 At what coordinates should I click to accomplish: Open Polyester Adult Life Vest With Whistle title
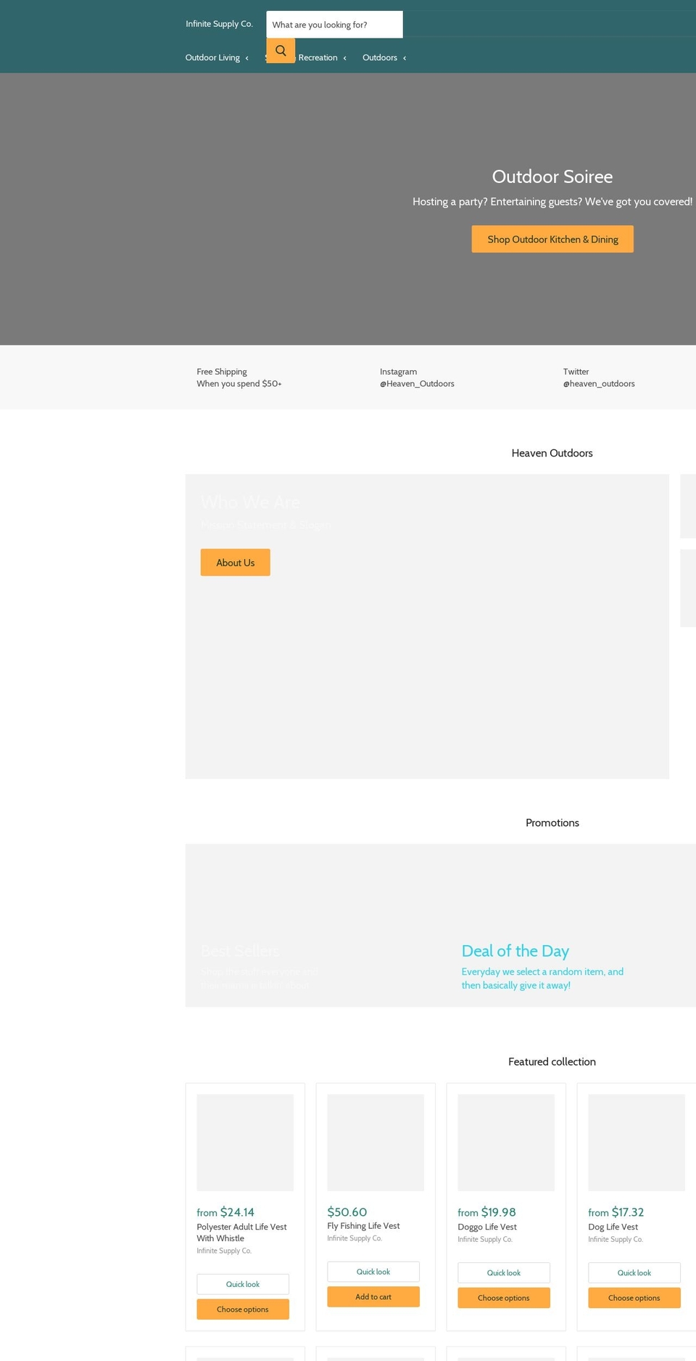(242, 1233)
